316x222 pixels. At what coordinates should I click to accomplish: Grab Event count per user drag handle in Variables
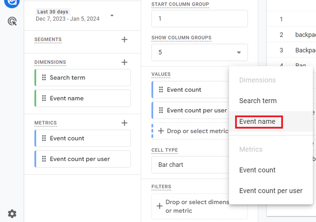pyautogui.click(x=44, y=159)
